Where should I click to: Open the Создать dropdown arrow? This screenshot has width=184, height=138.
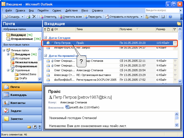(22, 17)
